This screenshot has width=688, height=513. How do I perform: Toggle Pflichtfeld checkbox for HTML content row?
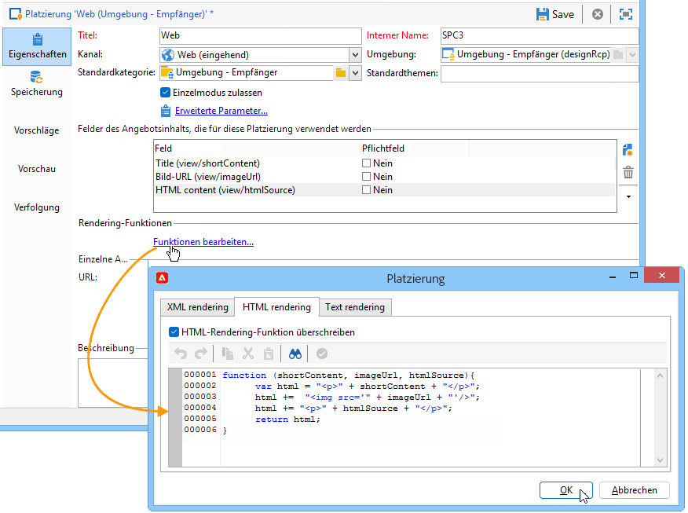pos(366,190)
